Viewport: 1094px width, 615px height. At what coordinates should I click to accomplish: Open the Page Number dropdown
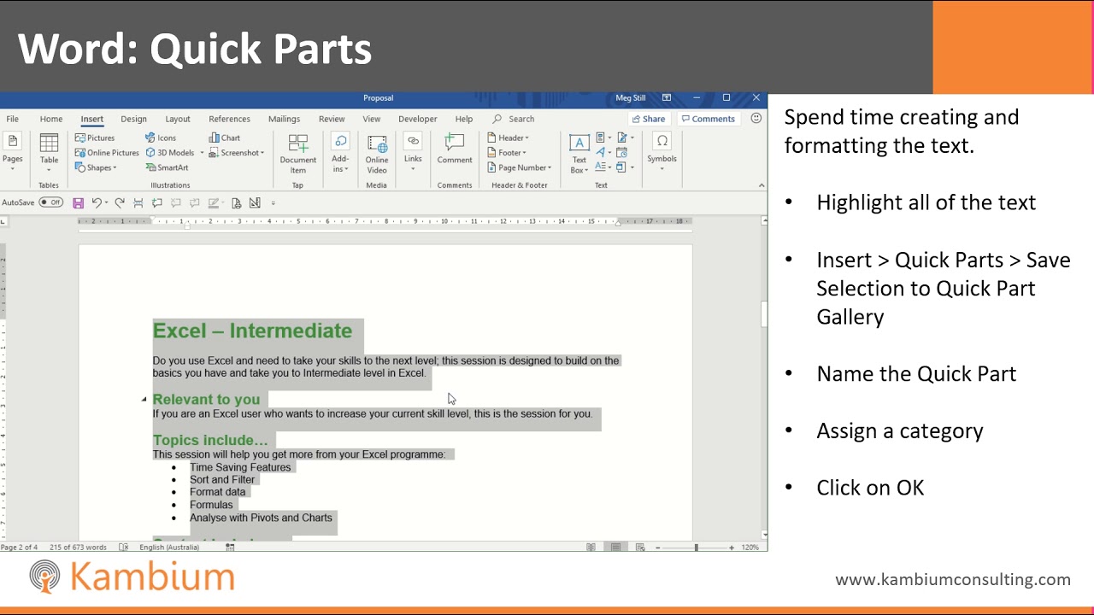(x=520, y=167)
